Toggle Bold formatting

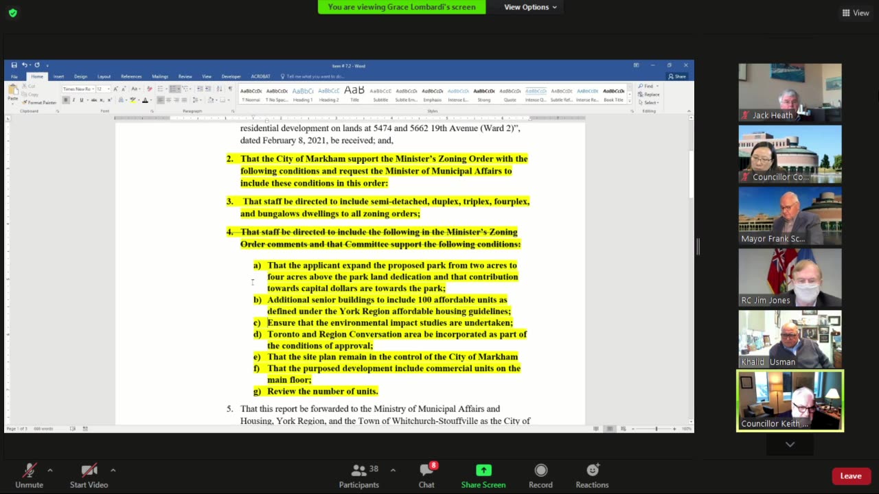click(66, 100)
